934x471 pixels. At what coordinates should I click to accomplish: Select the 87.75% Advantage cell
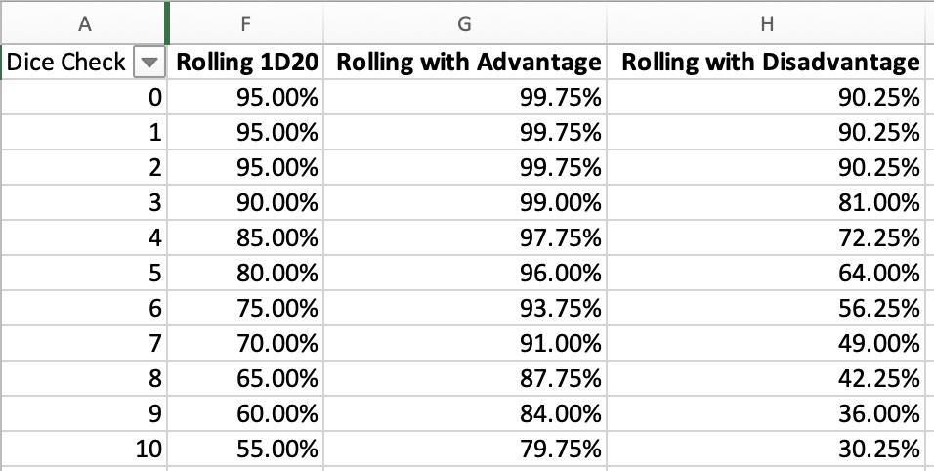point(467,379)
